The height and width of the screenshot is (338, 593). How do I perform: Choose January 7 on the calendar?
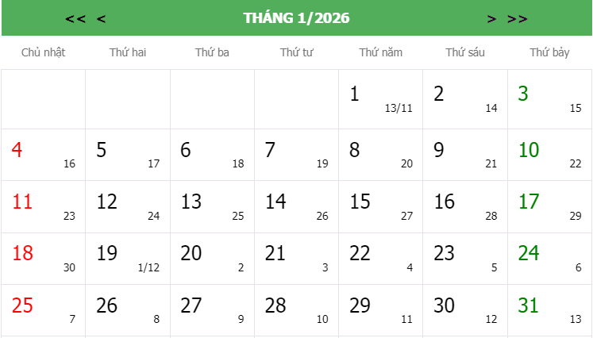click(x=296, y=154)
